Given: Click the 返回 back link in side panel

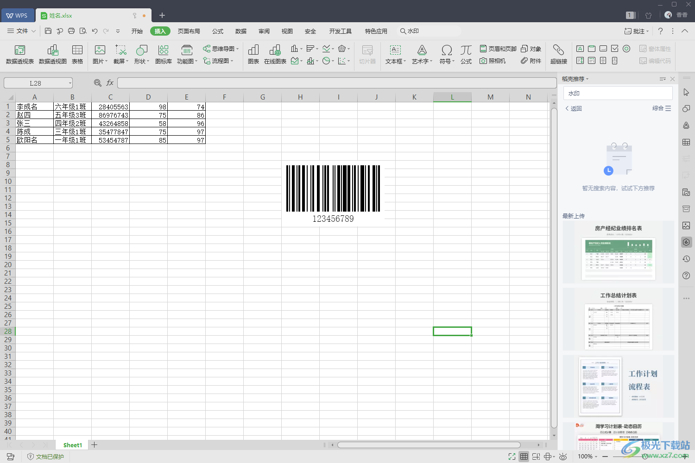Looking at the screenshot, I should [x=574, y=108].
